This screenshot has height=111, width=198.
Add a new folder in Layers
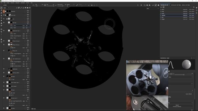click(28, 8)
